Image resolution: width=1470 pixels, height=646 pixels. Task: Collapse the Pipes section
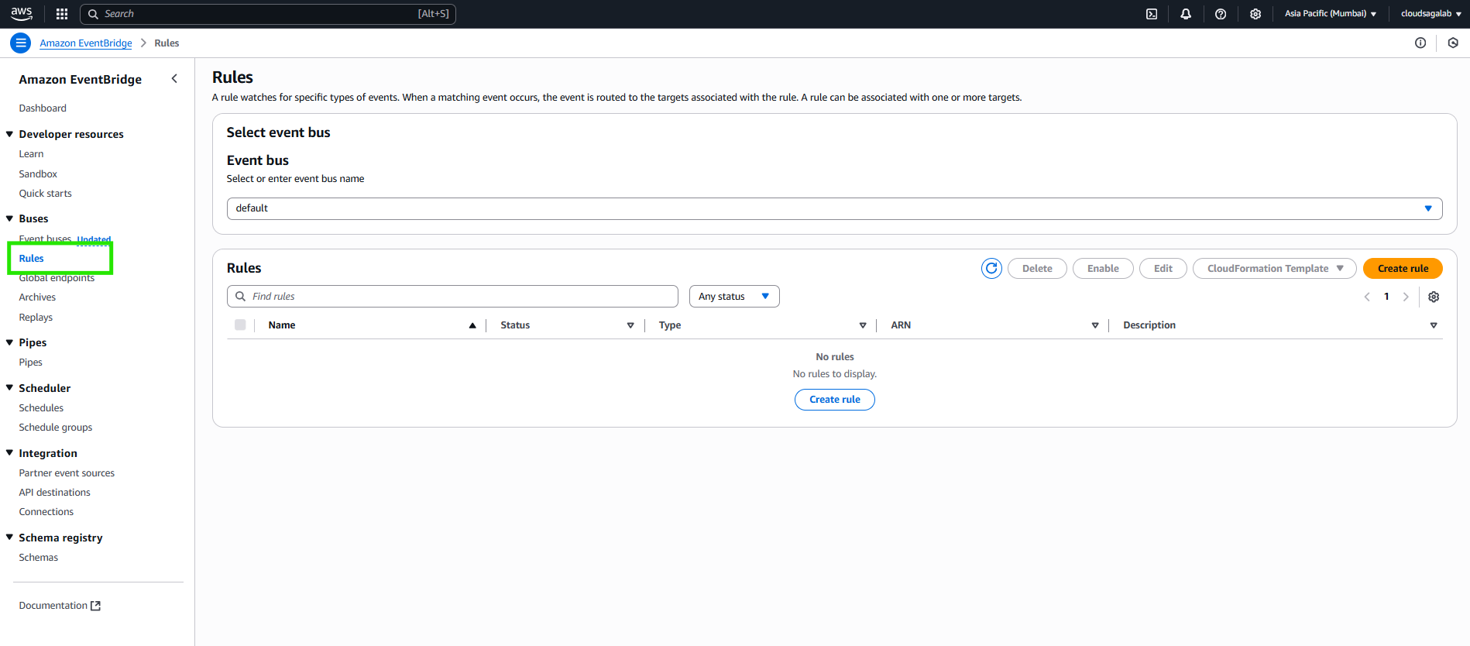point(9,342)
